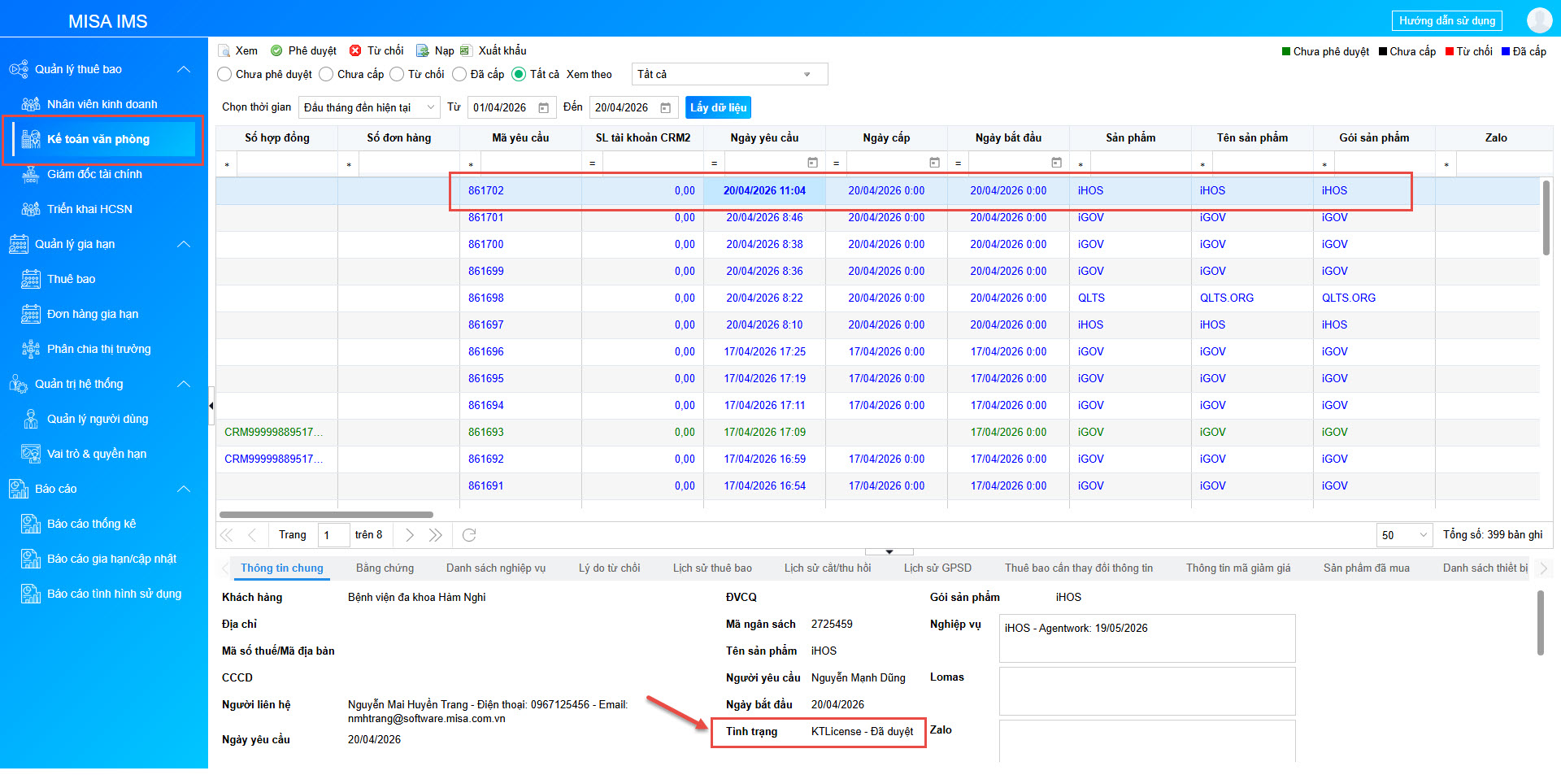
Task: Collapse the Quản lý thuê bao section
Action: coord(184,70)
